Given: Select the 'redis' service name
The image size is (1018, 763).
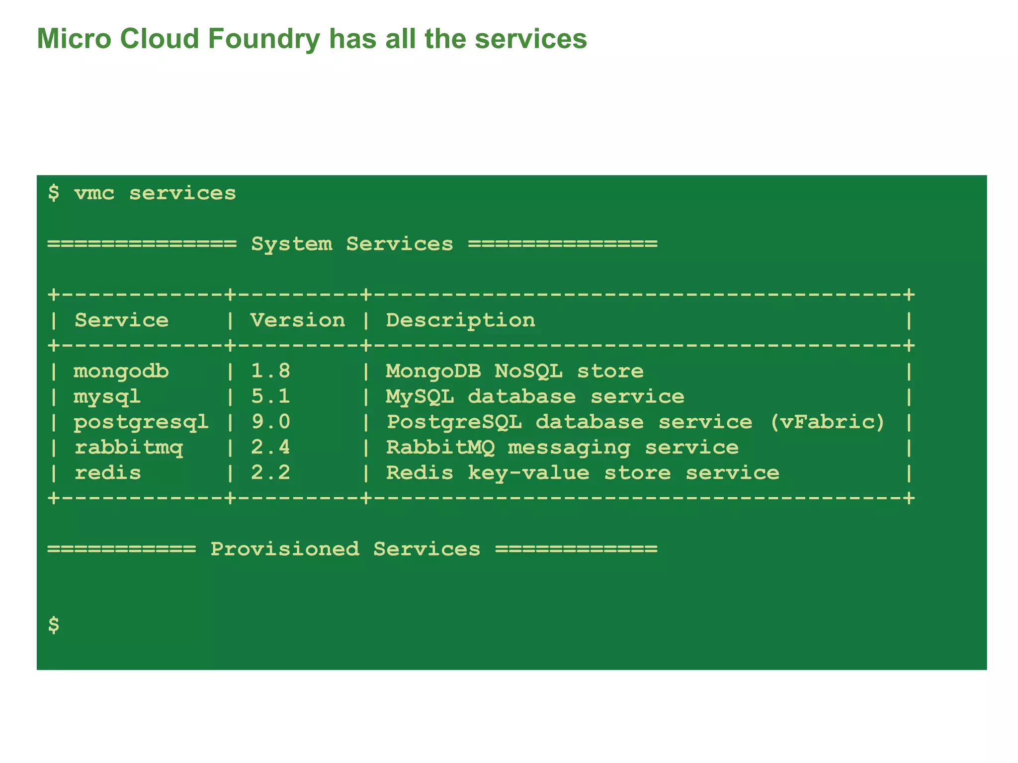Looking at the screenshot, I should 108,473.
